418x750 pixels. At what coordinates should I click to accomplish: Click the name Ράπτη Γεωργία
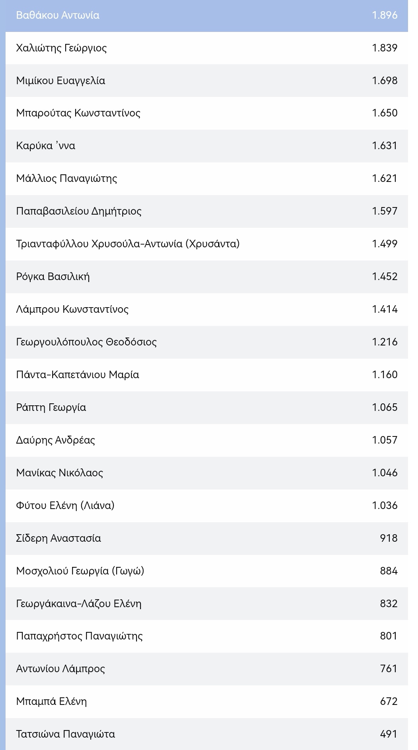pyautogui.click(x=51, y=407)
